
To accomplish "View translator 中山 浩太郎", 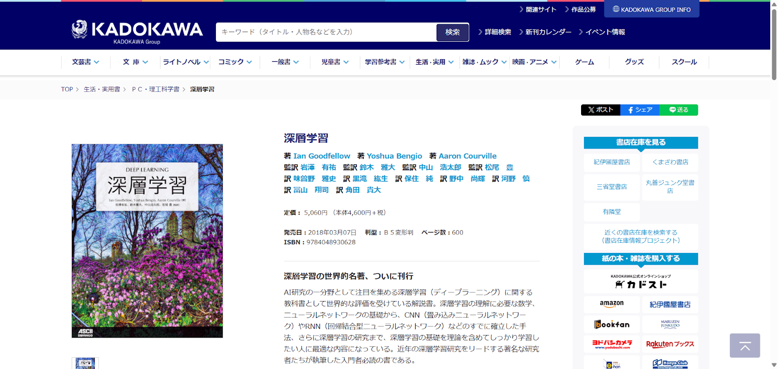I will pyautogui.click(x=440, y=167).
